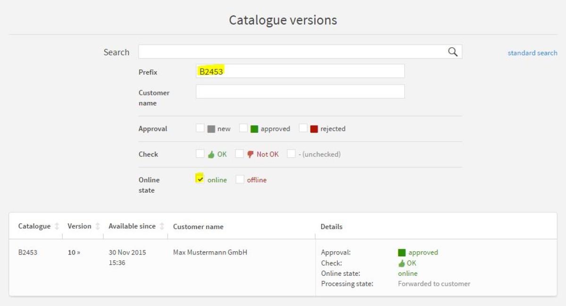Click the magnifying glass search icon
566x306 pixels.
tap(453, 52)
